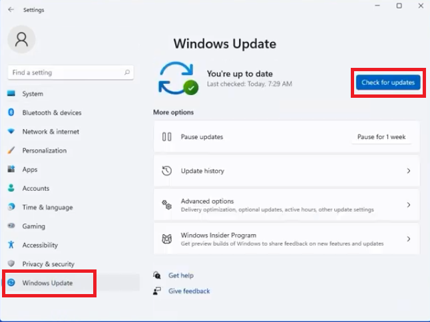Click the Apps icon in sidebar

coord(11,169)
